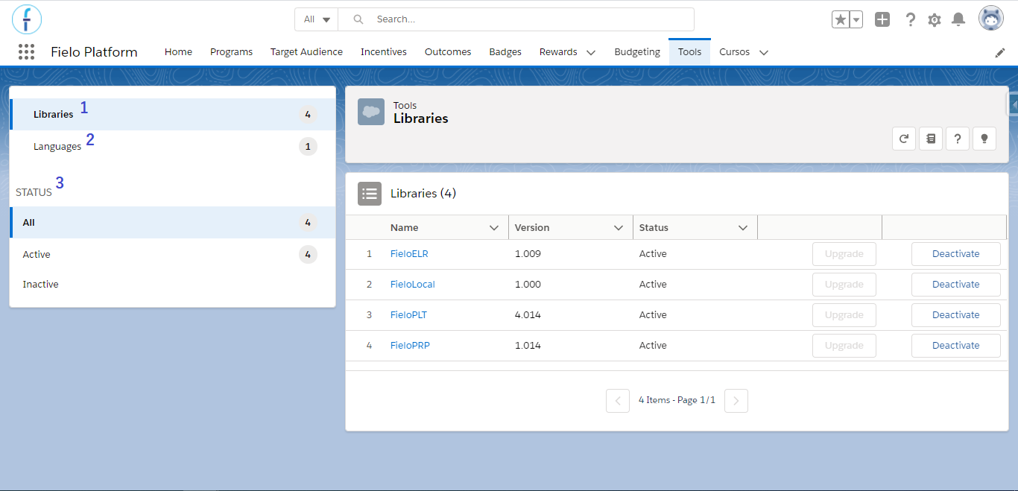
Task: Click into the global Search field
Action: pos(516,19)
